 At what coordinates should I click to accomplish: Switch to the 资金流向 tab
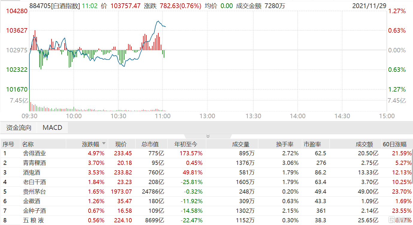pos(19,128)
